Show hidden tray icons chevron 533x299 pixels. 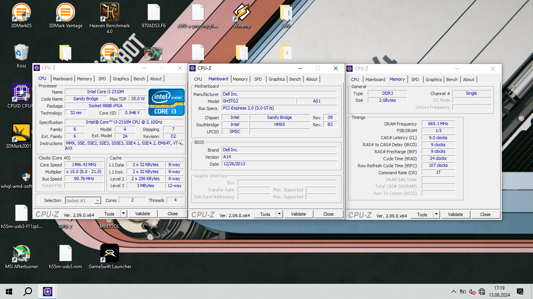pos(453,292)
